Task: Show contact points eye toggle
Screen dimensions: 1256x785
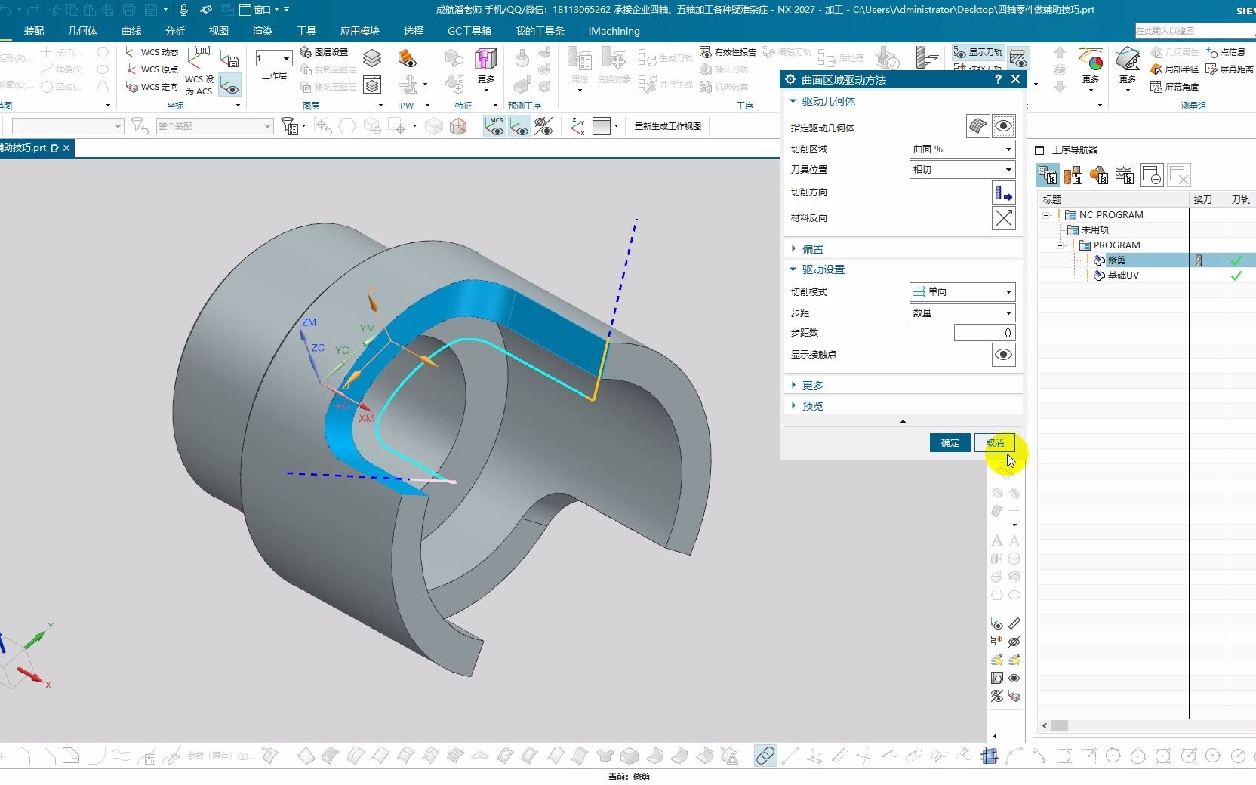Action: coord(1003,355)
